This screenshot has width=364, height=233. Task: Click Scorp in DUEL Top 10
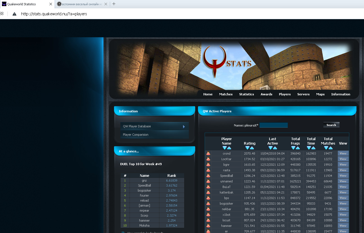pos(144,215)
